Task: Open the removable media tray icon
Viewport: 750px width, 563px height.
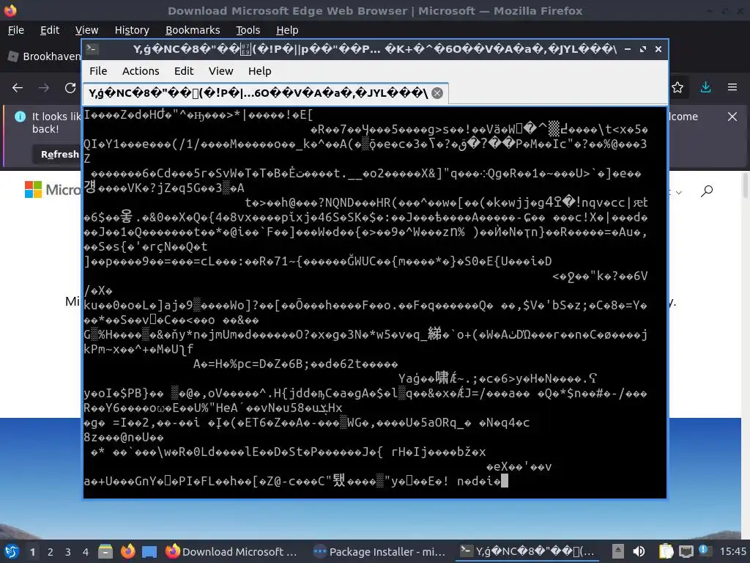Action: pyautogui.click(x=618, y=551)
